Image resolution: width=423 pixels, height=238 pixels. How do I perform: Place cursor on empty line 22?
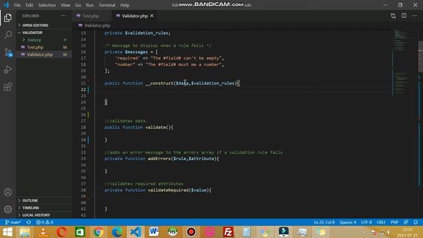(243, 89)
